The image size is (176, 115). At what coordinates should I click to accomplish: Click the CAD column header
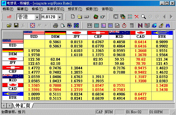coord(141,35)
